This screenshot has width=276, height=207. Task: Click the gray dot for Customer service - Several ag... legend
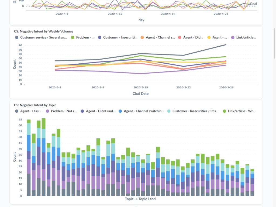click(x=17, y=37)
